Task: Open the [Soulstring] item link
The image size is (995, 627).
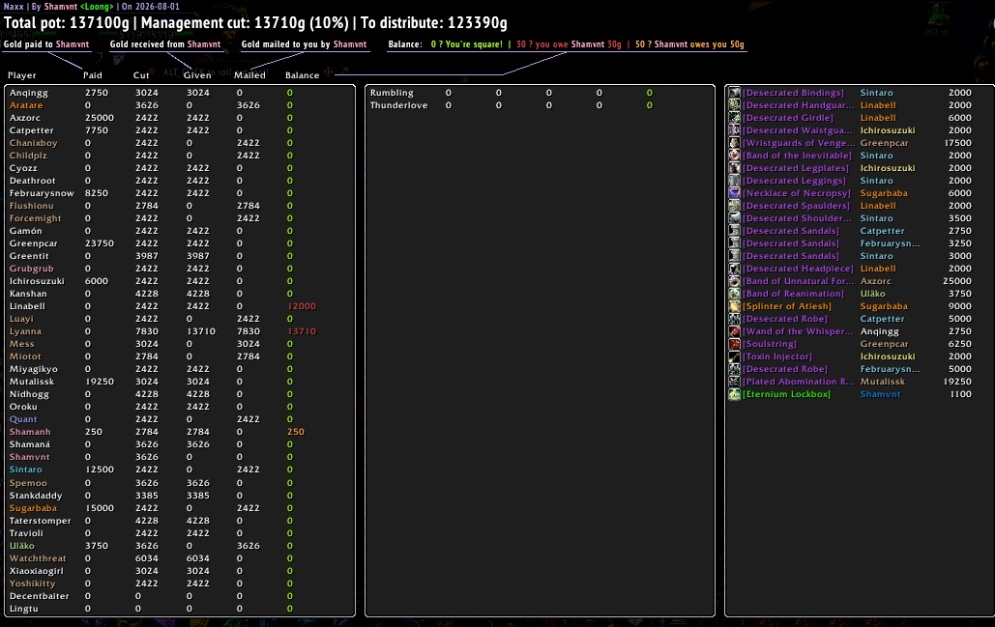Action: [x=769, y=344]
